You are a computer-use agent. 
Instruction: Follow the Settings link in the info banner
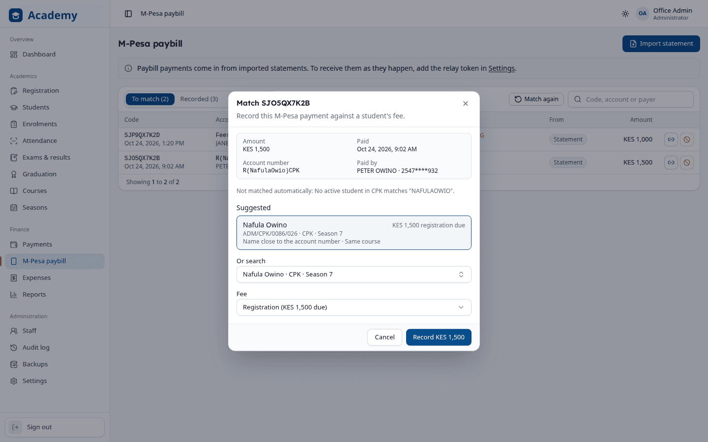501,68
